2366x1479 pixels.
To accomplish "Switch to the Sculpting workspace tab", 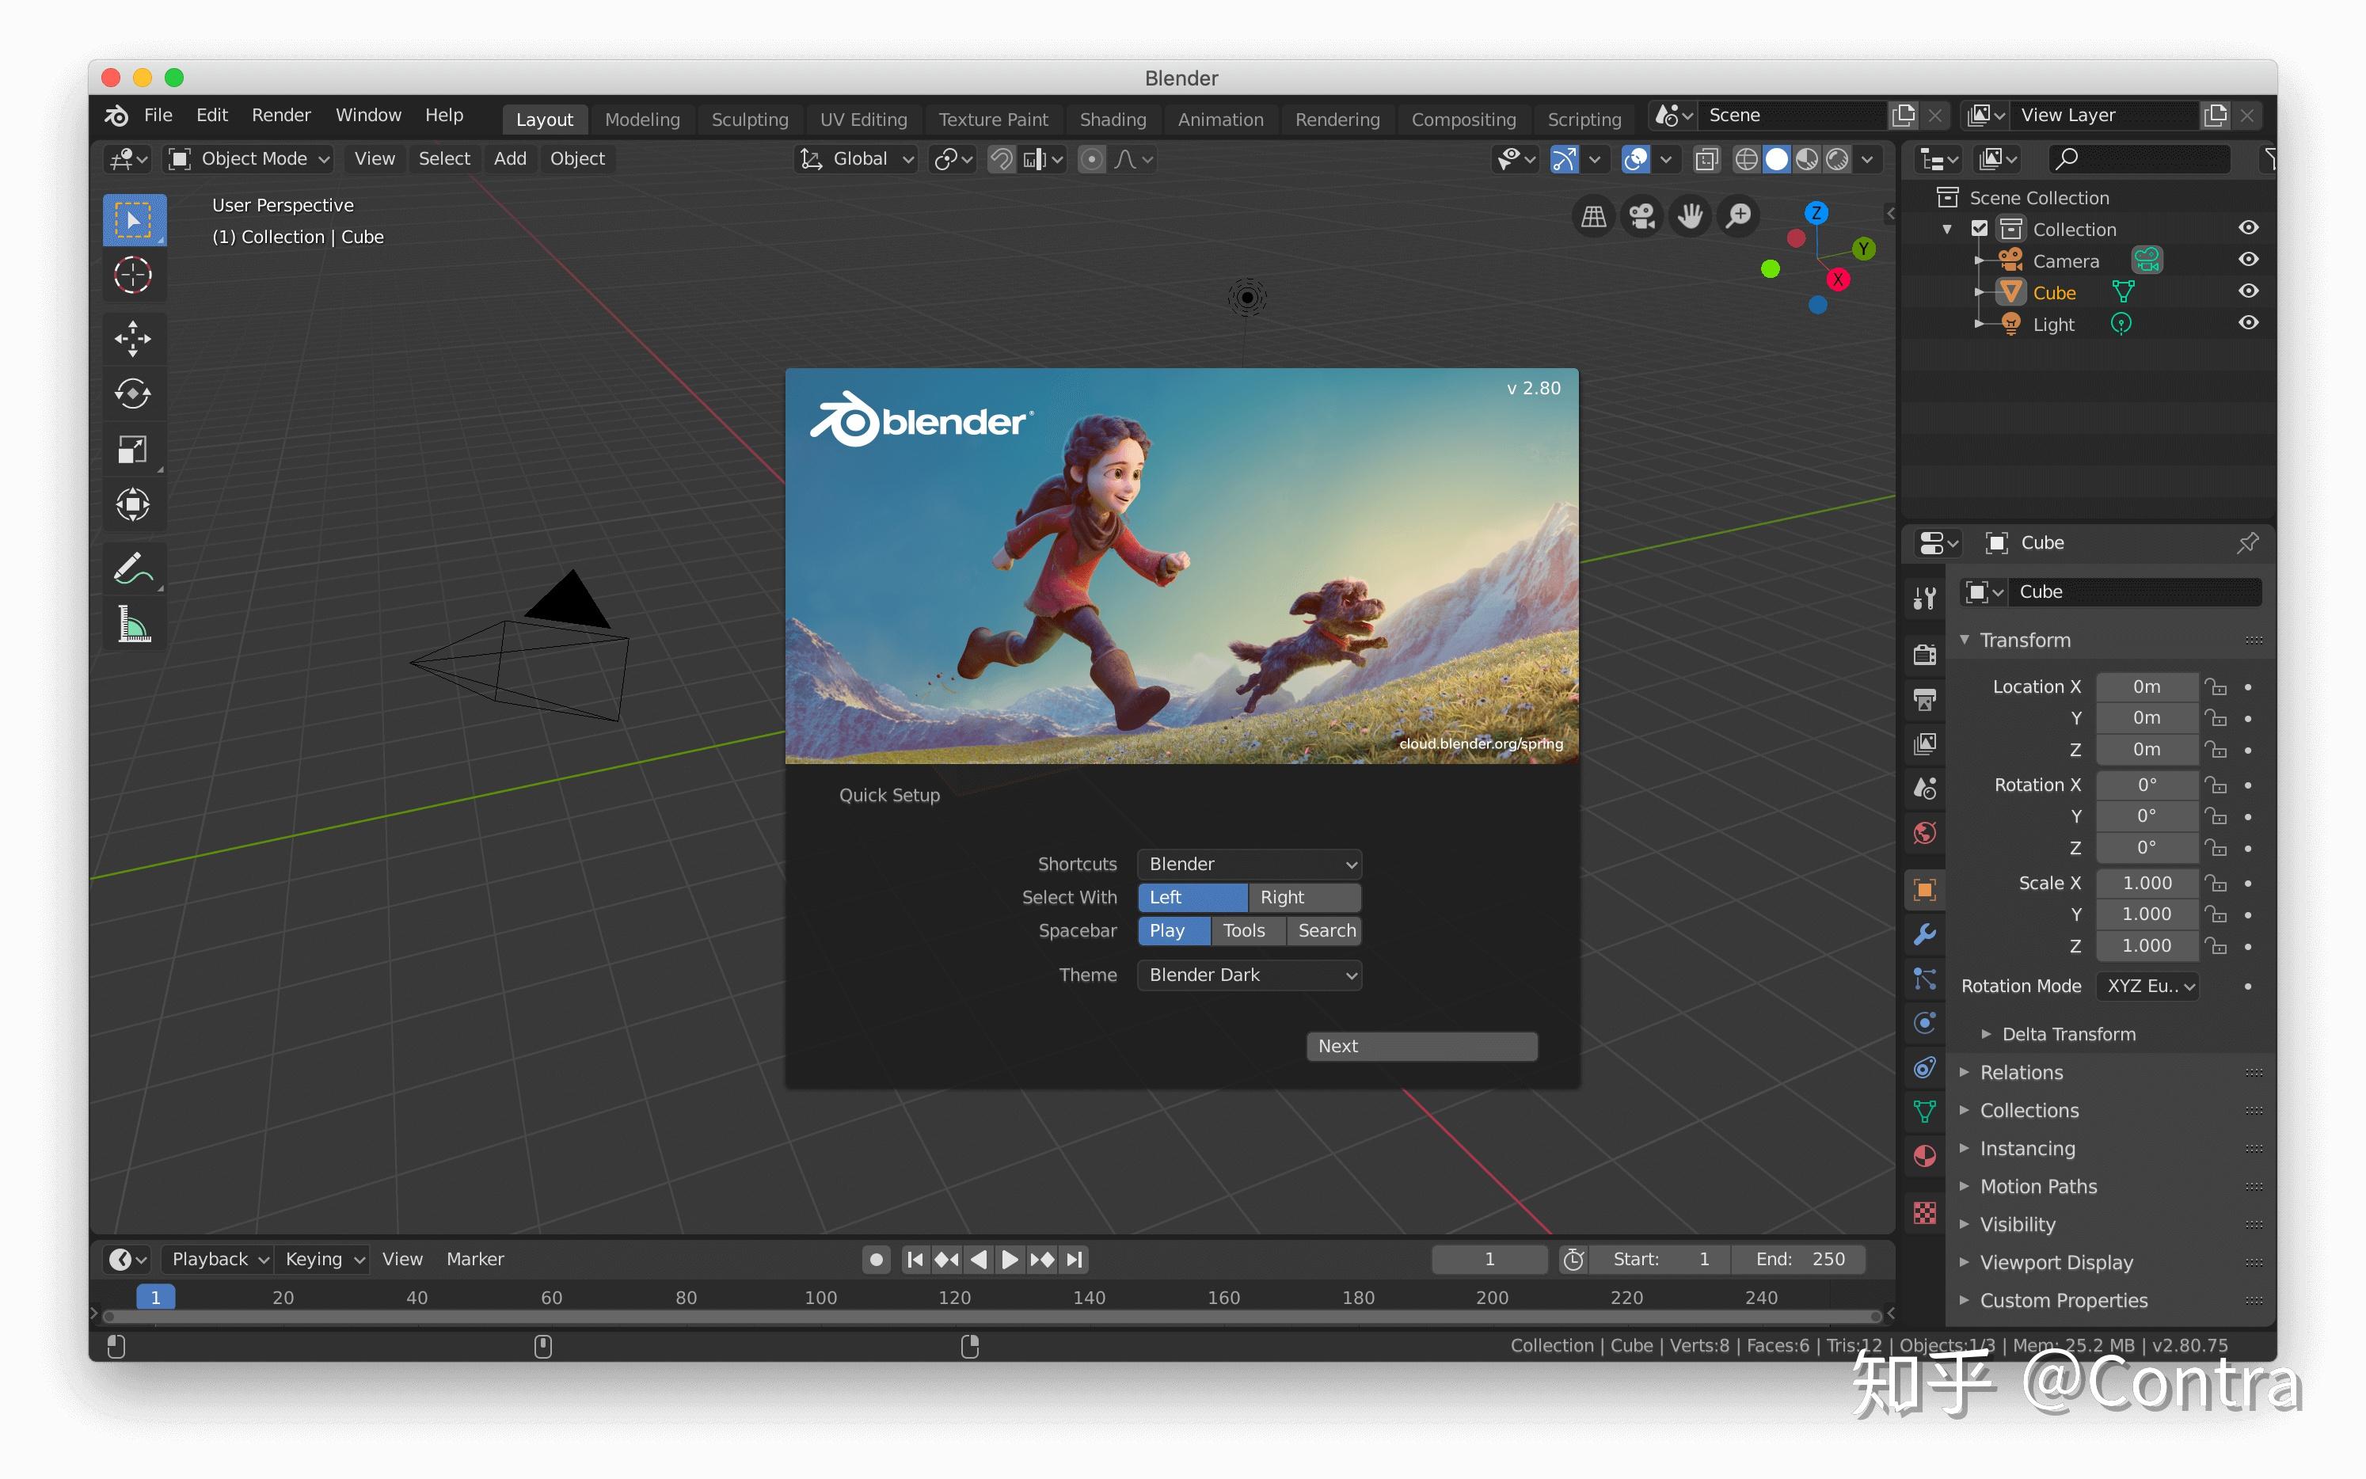I will tap(749, 120).
